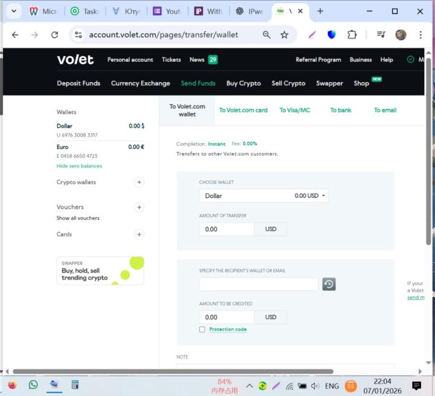Open site information icon in address bar
Image resolution: width=435 pixels, height=396 pixels.
pyautogui.click(x=78, y=34)
